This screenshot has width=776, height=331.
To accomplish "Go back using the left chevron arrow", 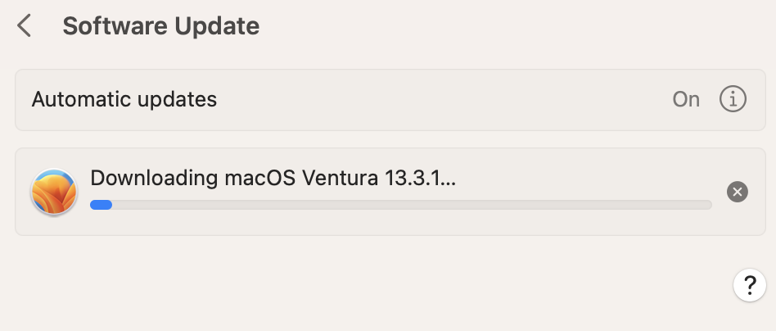I will pyautogui.click(x=24, y=25).
